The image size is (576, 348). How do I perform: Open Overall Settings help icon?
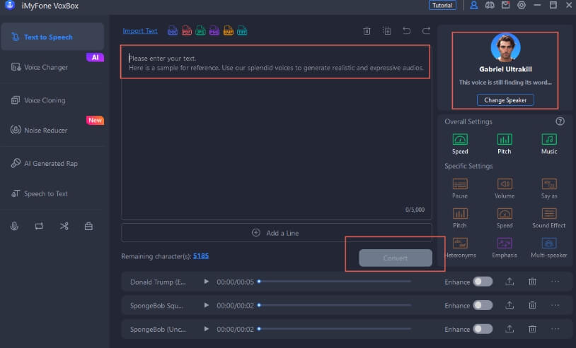pyautogui.click(x=560, y=121)
